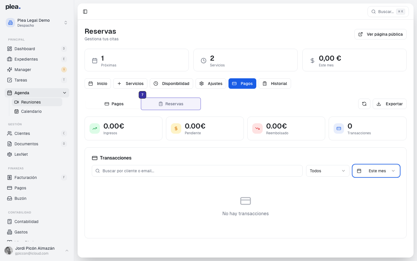Switch to the Inicio tab

coord(98,84)
